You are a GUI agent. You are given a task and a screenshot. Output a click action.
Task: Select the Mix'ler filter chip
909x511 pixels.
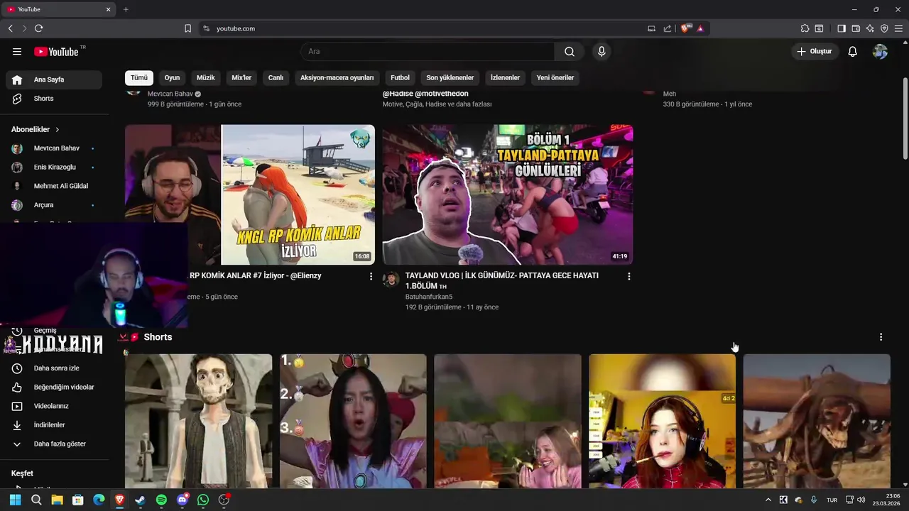(x=241, y=78)
